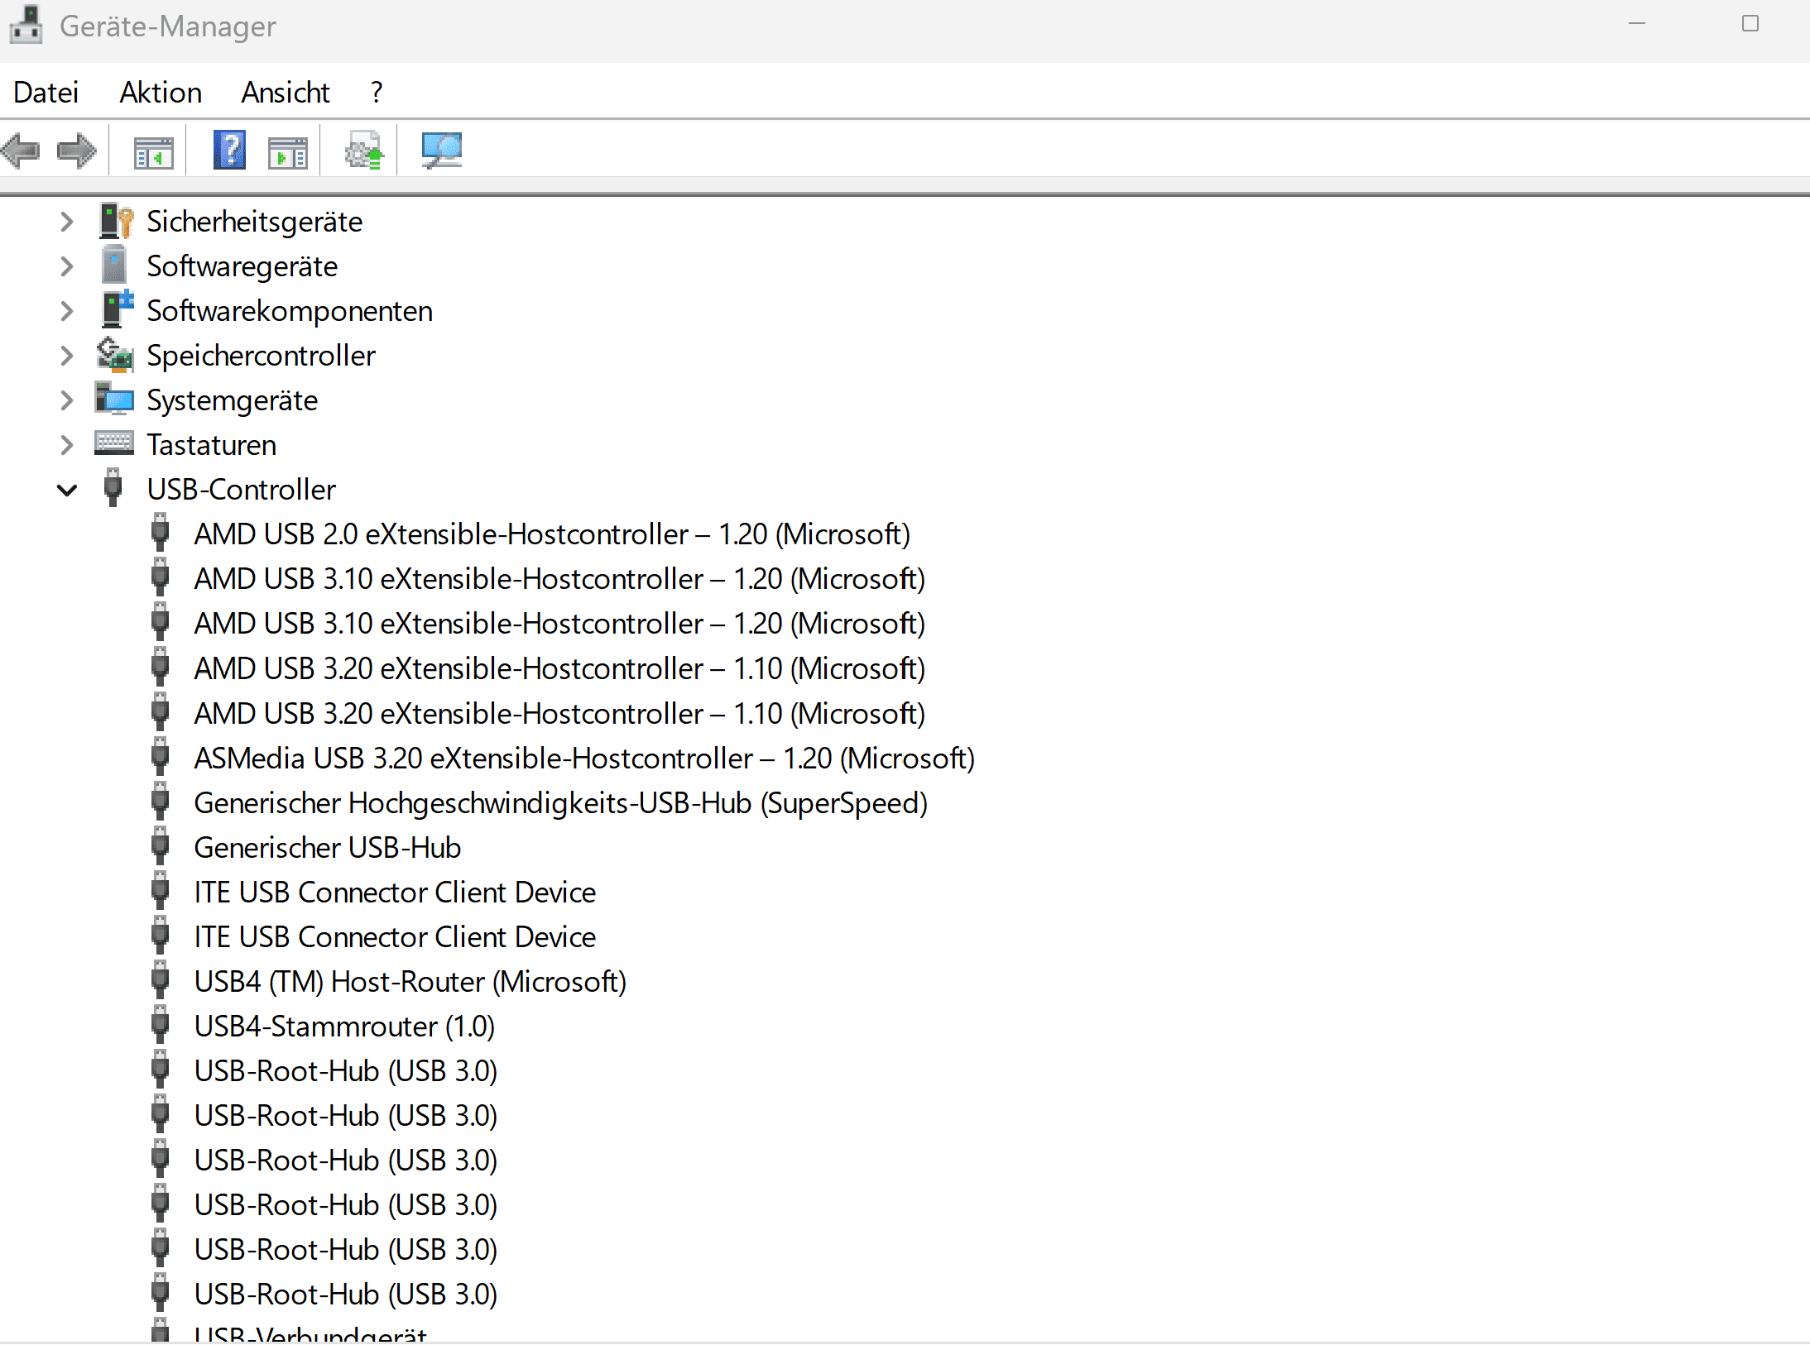Select USB4-Stammrouter (1.0) entry
Image resolution: width=1810 pixels, height=1345 pixels.
click(x=344, y=1026)
